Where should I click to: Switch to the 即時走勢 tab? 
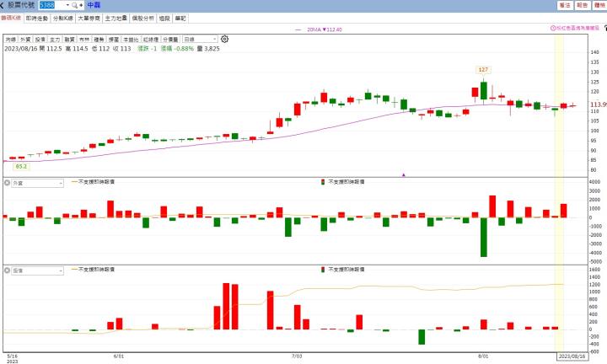coord(37,19)
